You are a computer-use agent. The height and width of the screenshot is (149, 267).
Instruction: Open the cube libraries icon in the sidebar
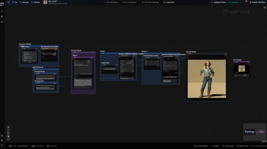[x=2, y=17]
